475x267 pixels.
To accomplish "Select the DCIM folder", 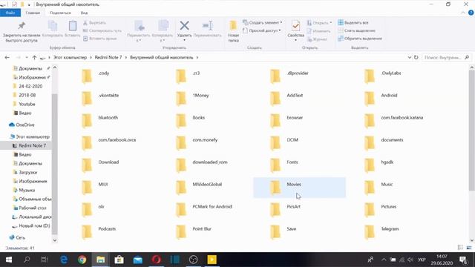I will 285,143.
